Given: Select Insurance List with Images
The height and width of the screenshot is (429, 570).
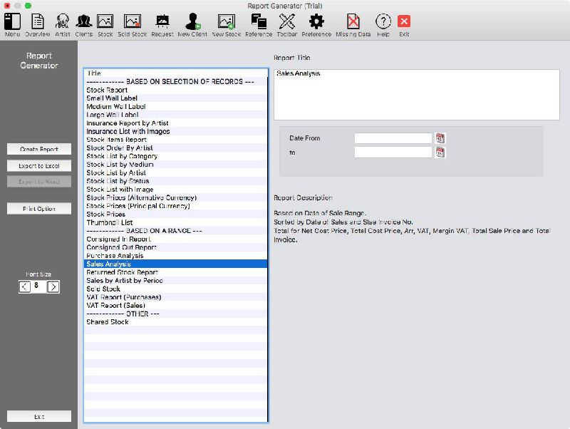Looking at the screenshot, I should [175, 131].
